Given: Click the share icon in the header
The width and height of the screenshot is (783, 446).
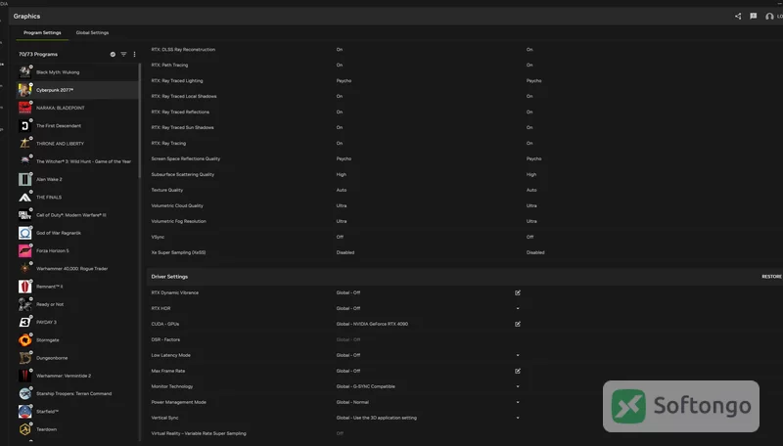Looking at the screenshot, I should 738,16.
